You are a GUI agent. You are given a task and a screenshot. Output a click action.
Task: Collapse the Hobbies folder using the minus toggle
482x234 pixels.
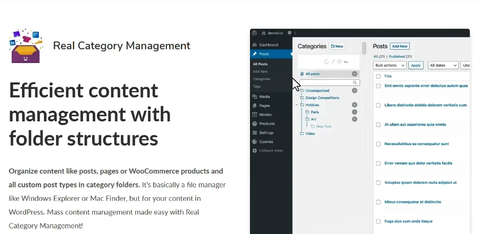tap(297, 105)
